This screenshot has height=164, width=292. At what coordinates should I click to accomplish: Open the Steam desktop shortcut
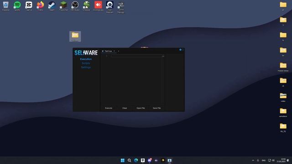click(52, 6)
